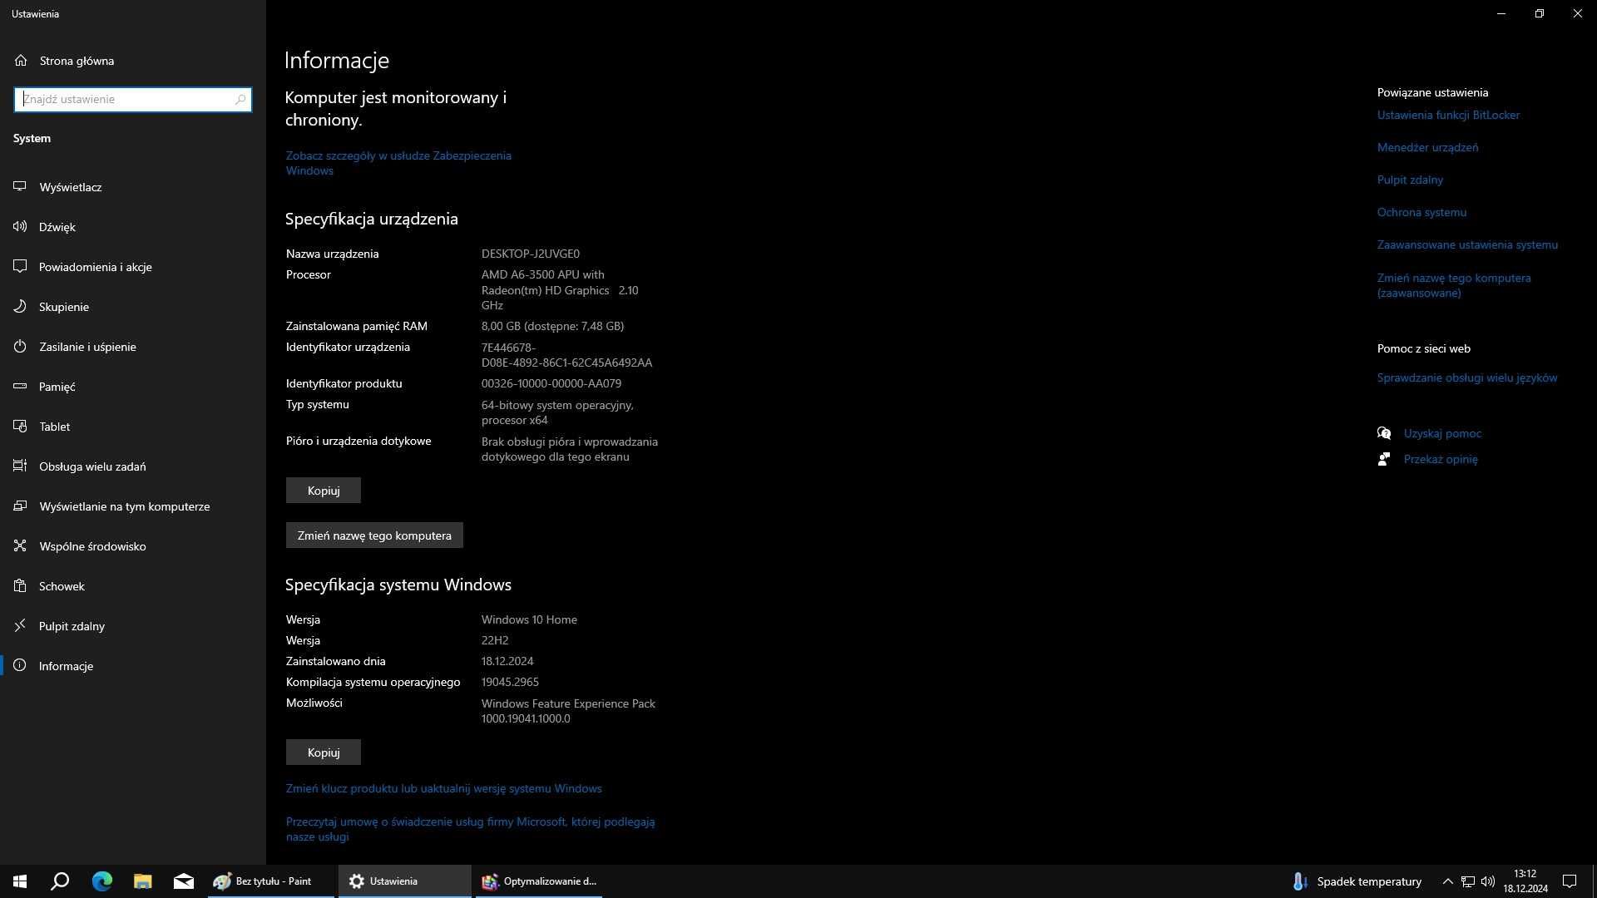The width and height of the screenshot is (1597, 898).
Task: Open Microsoft services agreement link
Action: coord(470,829)
